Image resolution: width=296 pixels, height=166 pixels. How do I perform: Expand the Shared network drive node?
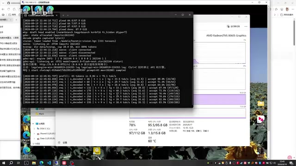pyautogui.click(x=34, y=133)
